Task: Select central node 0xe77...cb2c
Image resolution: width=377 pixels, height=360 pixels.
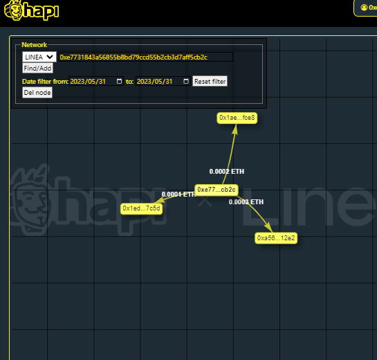Action: (216, 190)
